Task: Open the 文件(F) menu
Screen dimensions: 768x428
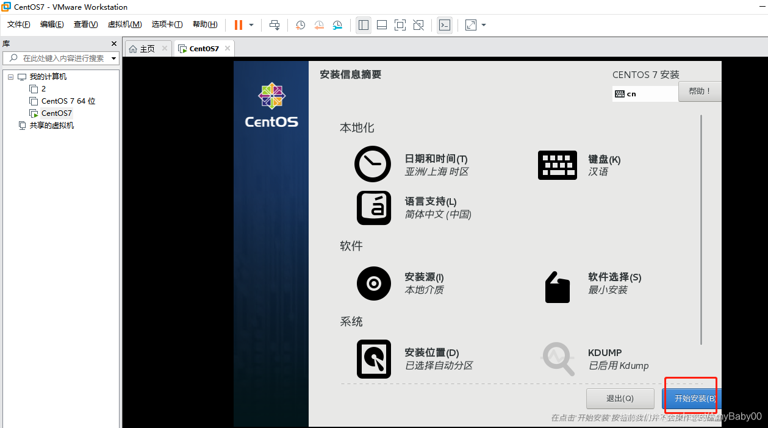Action: [19, 24]
